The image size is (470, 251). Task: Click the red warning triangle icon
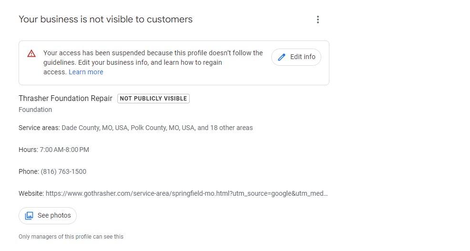click(x=31, y=54)
